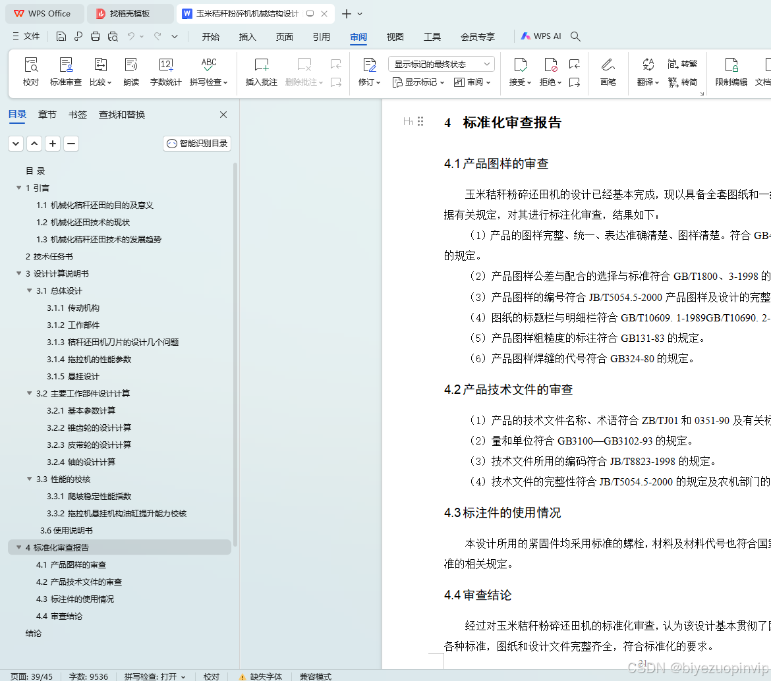Open the 显示标记 dropdown
The image size is (771, 681).
[418, 82]
